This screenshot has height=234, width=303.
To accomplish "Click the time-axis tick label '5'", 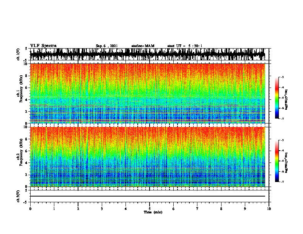I will point(150,209).
